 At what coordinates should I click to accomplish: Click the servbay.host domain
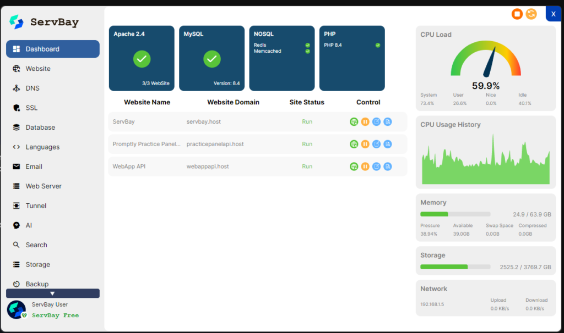(x=204, y=121)
